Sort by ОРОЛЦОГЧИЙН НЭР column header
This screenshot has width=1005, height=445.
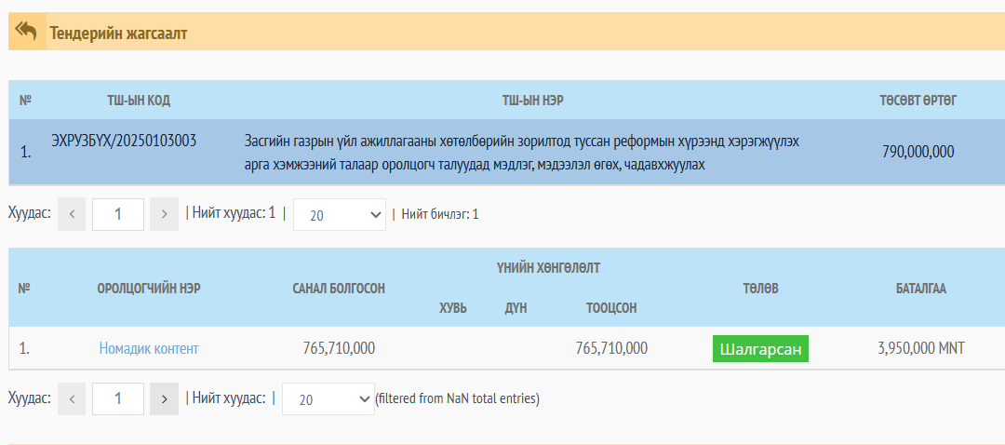click(x=149, y=289)
